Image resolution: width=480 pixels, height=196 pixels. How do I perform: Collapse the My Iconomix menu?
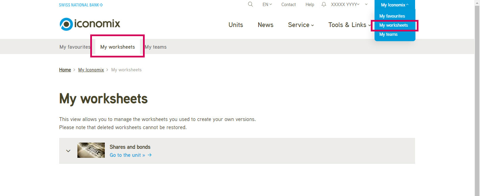(x=395, y=5)
